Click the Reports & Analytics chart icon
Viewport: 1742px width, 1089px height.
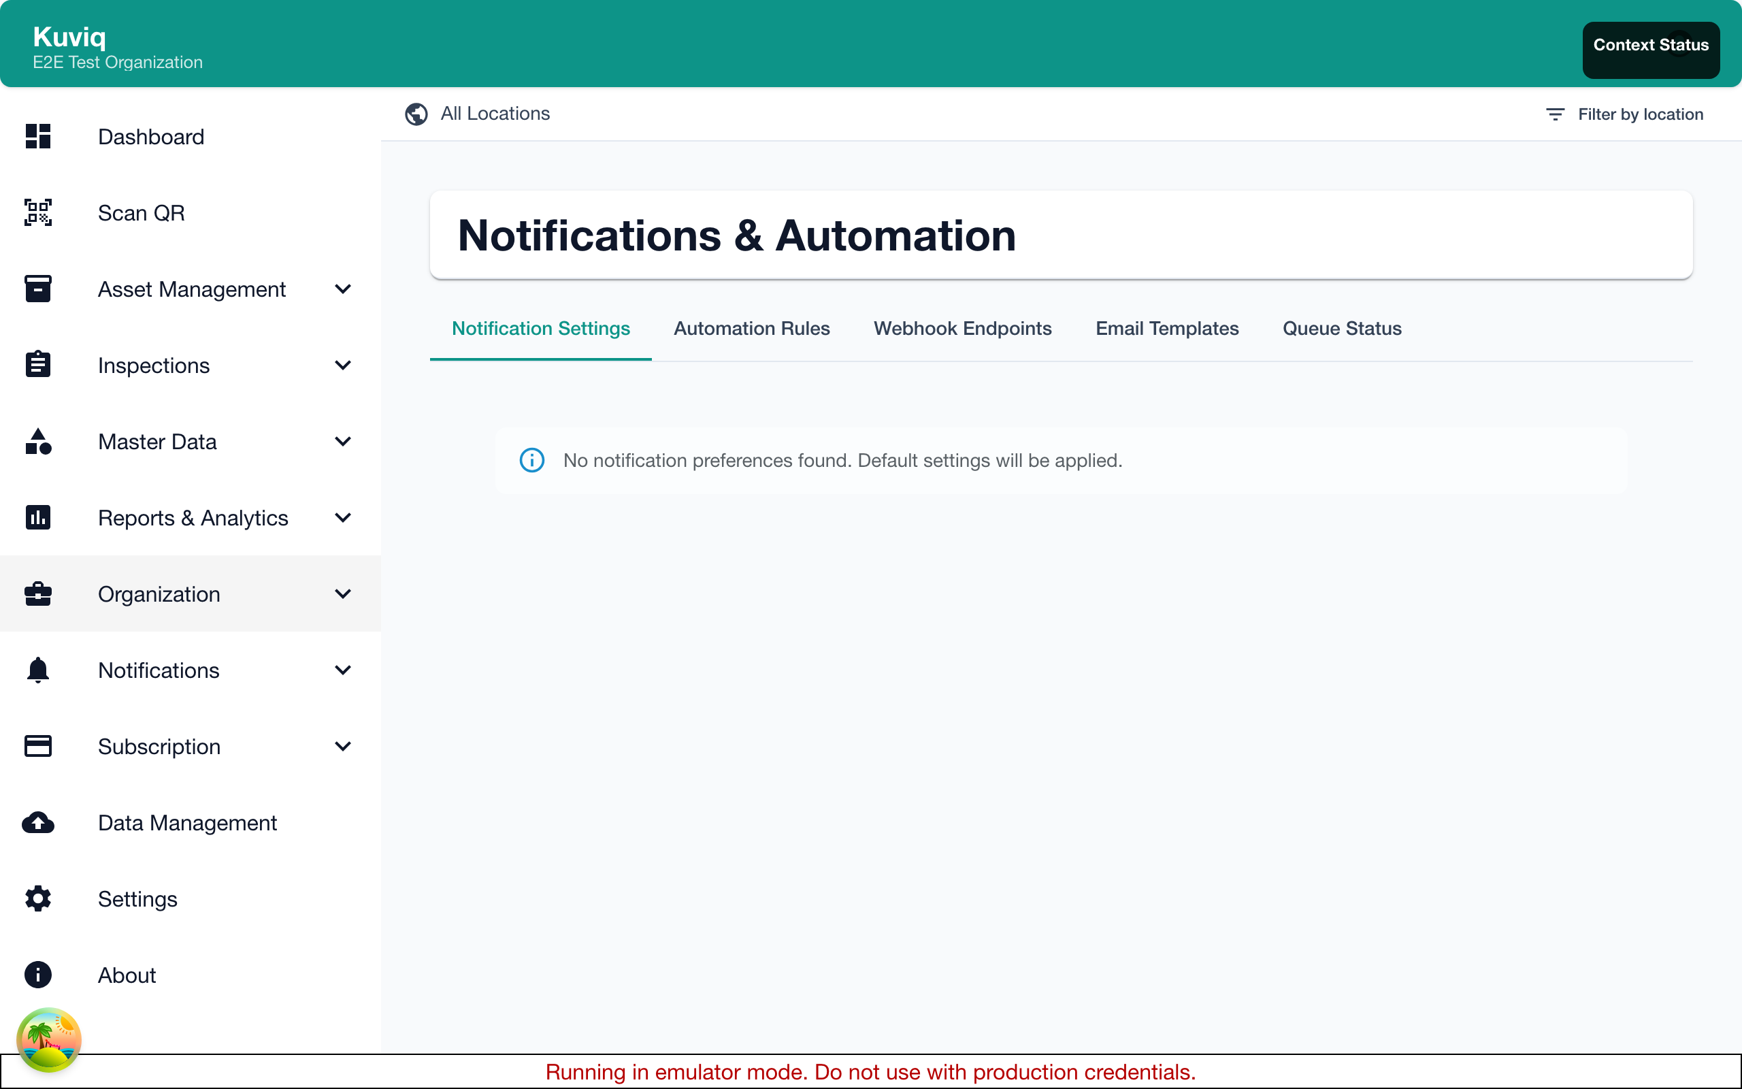[38, 517]
